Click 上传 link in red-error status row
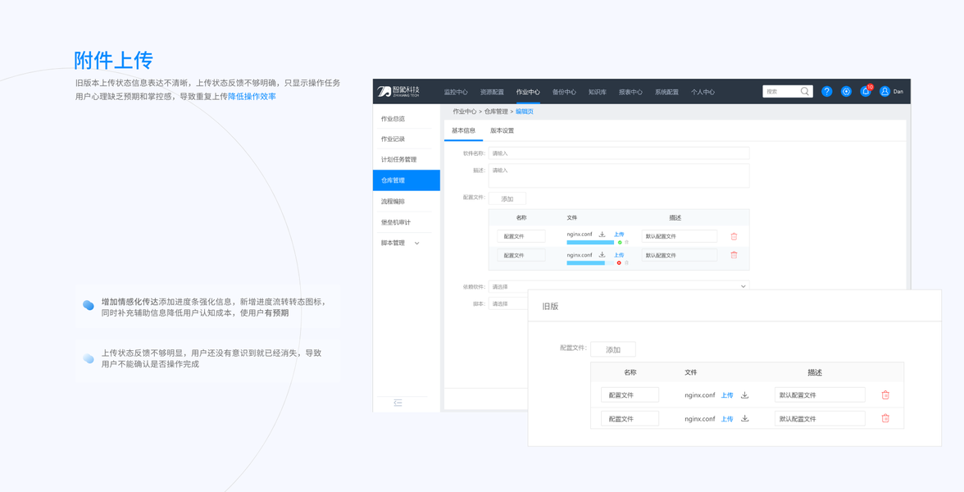Image resolution: width=964 pixels, height=492 pixels. point(619,254)
